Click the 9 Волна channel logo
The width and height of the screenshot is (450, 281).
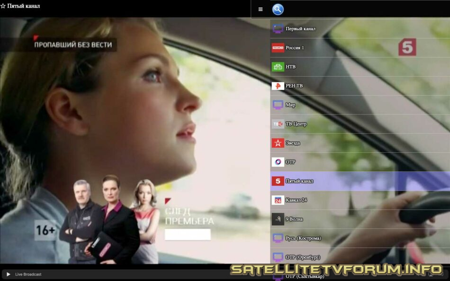(x=278, y=219)
